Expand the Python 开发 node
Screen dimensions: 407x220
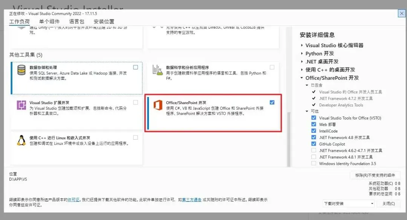[x=301, y=54]
